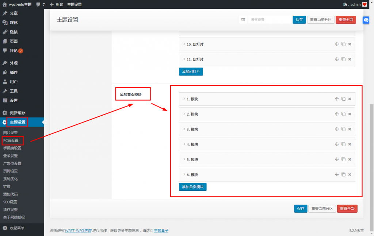Delete the 5. 模块 row

point(350,159)
